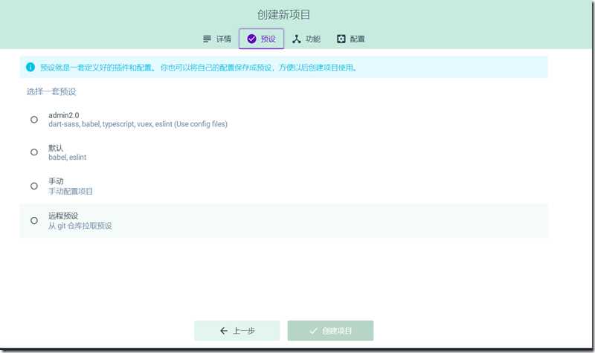
Task: Click the 功能 branch icon
Action: [296, 39]
